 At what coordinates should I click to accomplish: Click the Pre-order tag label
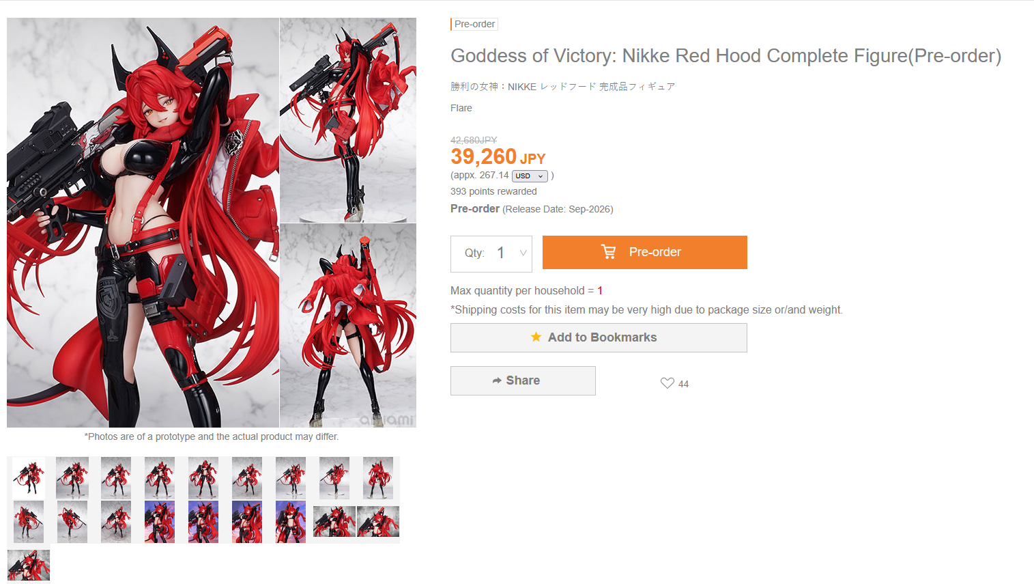click(x=474, y=24)
